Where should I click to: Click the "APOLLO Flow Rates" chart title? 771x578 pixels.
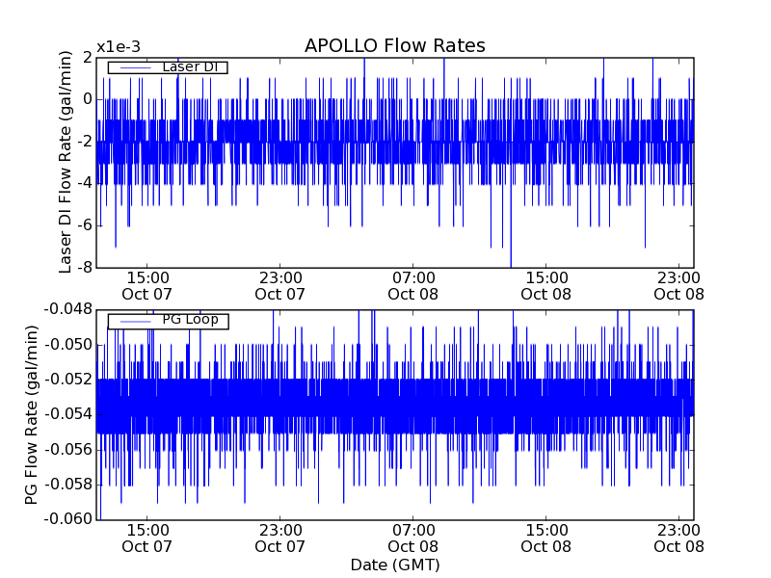[395, 45]
